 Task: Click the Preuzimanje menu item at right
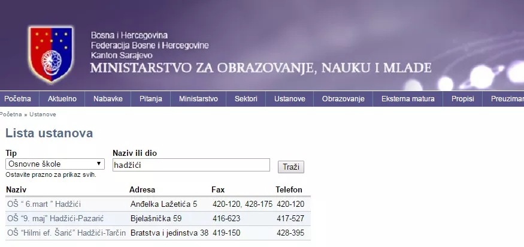[x=507, y=99]
